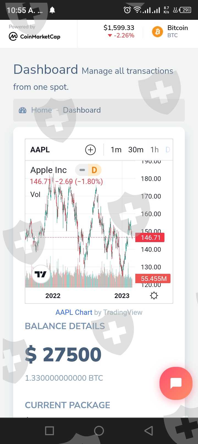Select the D daily interval
This screenshot has height=444, width=198.
tap(168, 150)
